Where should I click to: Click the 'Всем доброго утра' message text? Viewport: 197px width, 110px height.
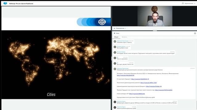point(123,48)
